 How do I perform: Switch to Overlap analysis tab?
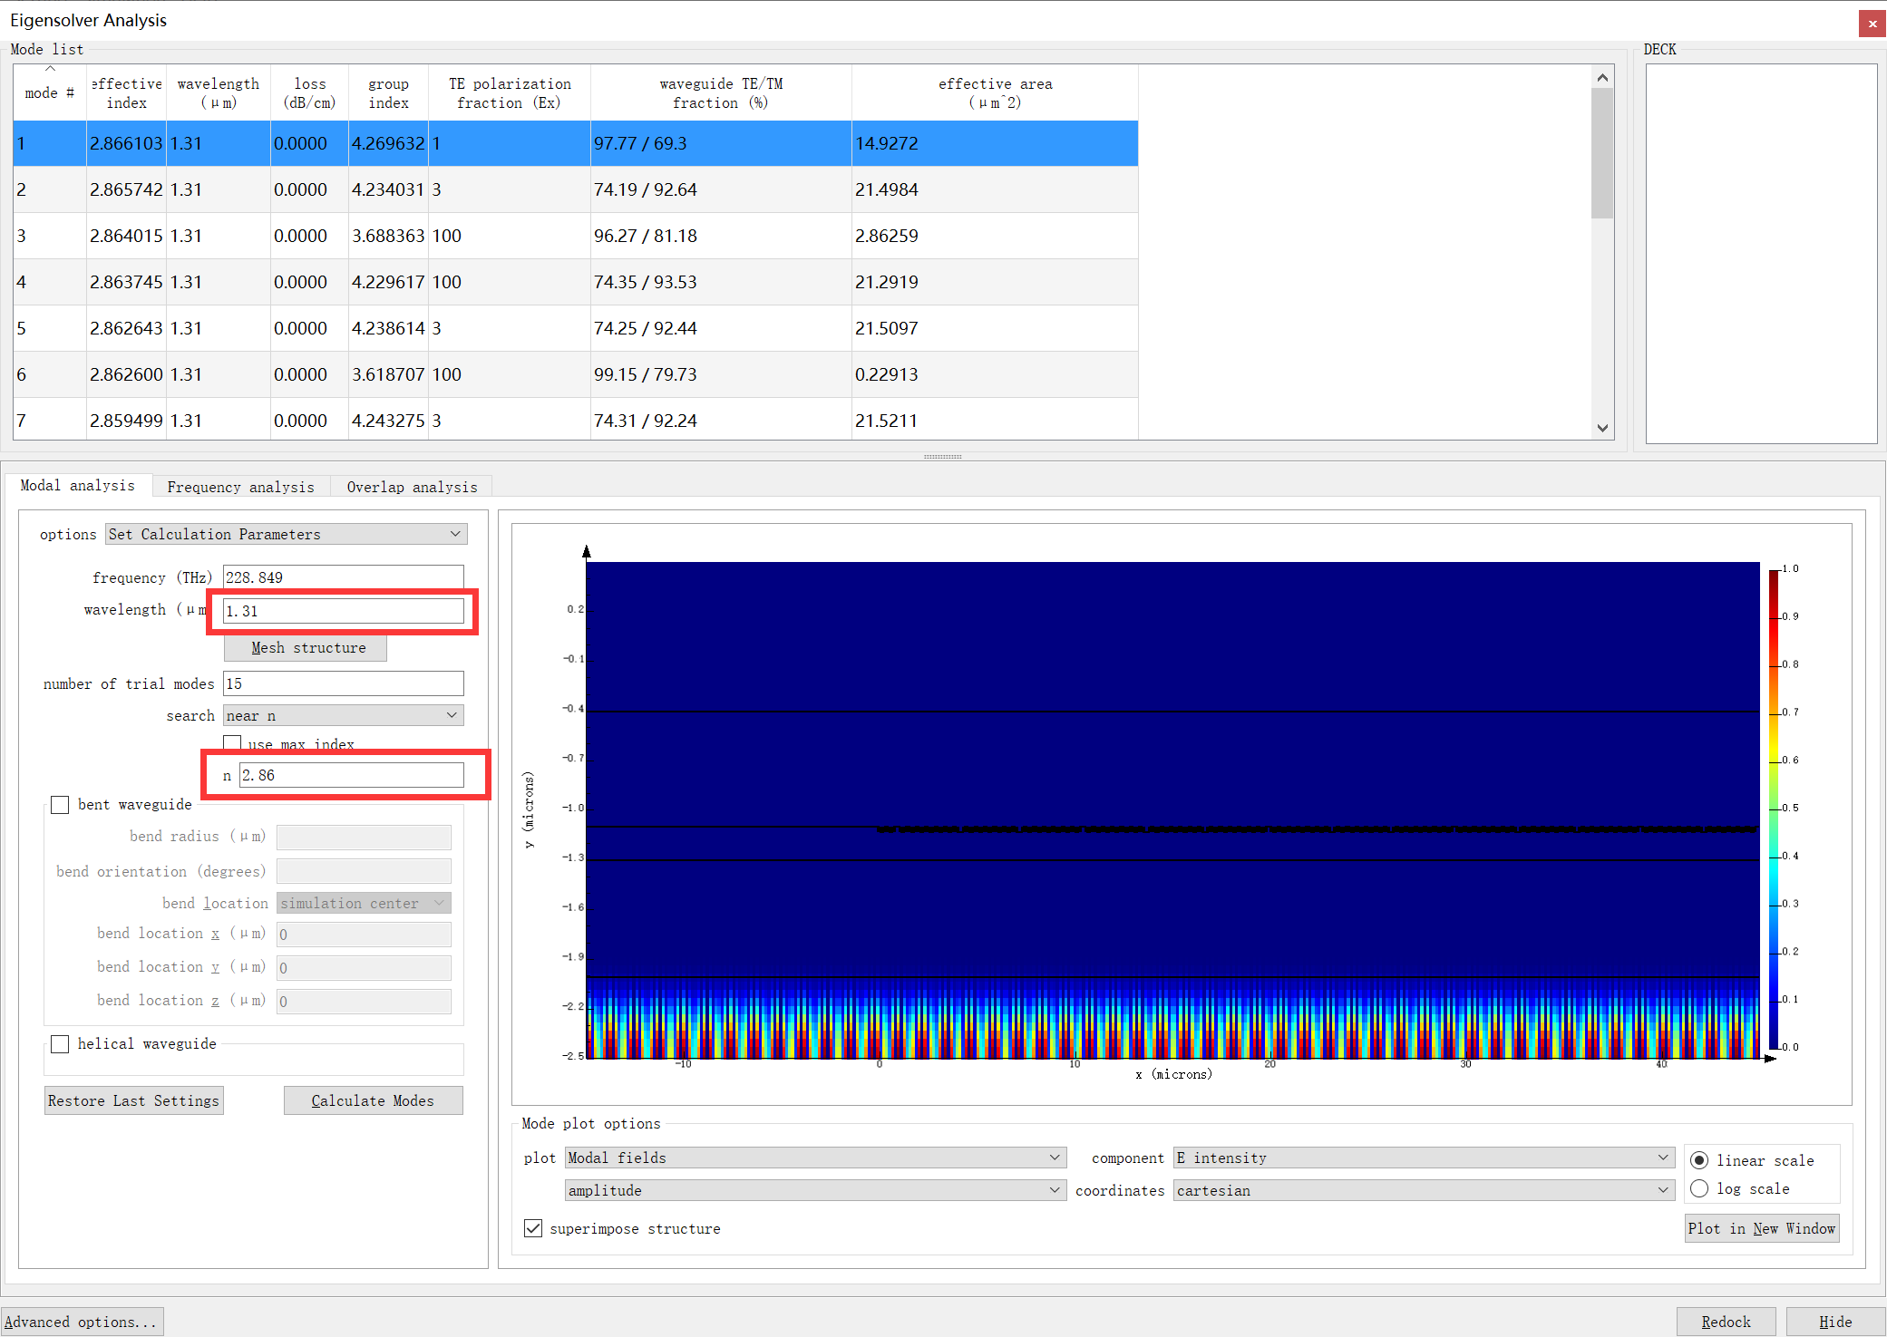coord(412,487)
